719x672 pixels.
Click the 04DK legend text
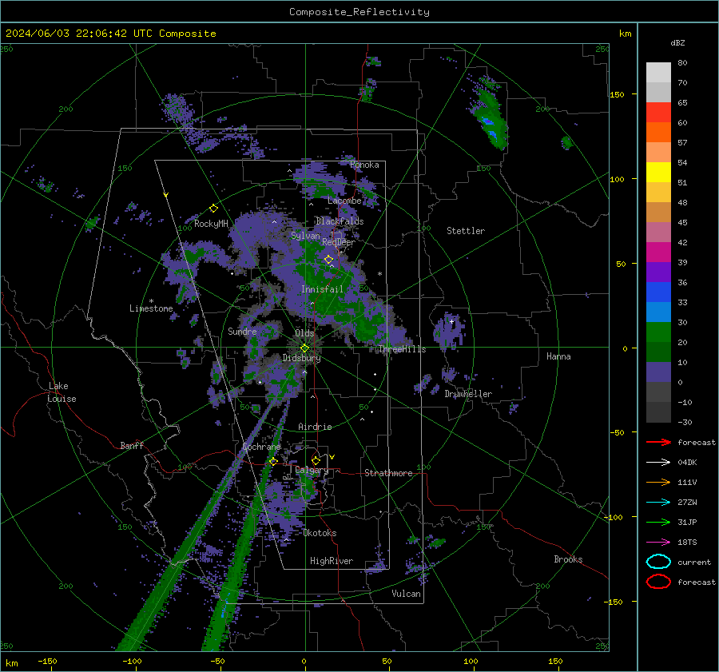point(687,462)
